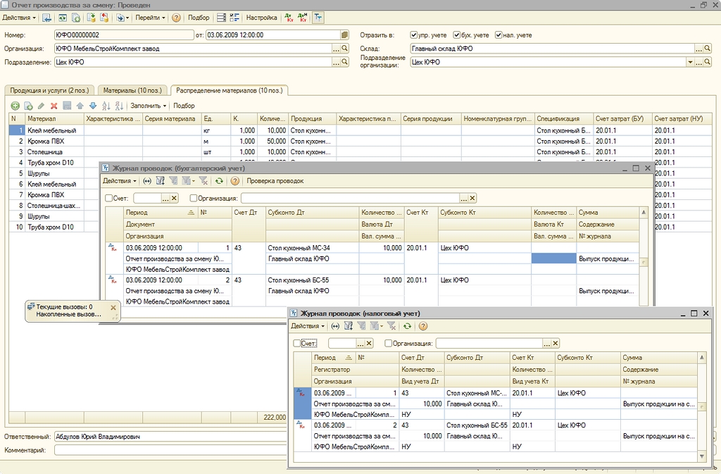Toggle the нал. учете checkbox
Image resolution: width=721 pixels, height=474 pixels.
pos(499,35)
